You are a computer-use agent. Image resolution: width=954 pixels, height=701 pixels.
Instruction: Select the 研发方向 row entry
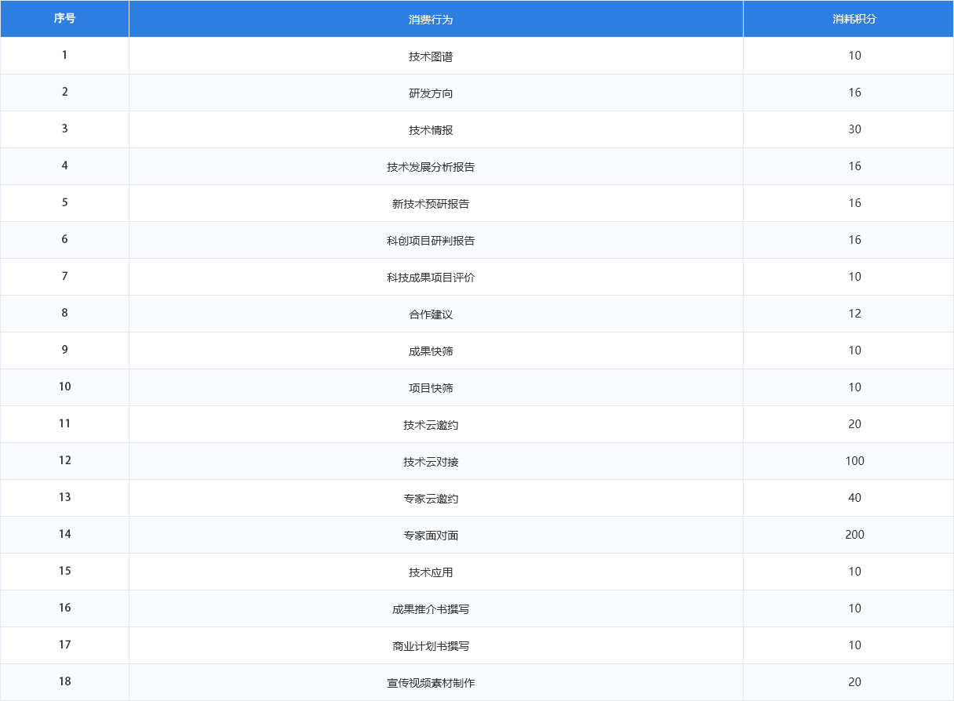point(431,93)
